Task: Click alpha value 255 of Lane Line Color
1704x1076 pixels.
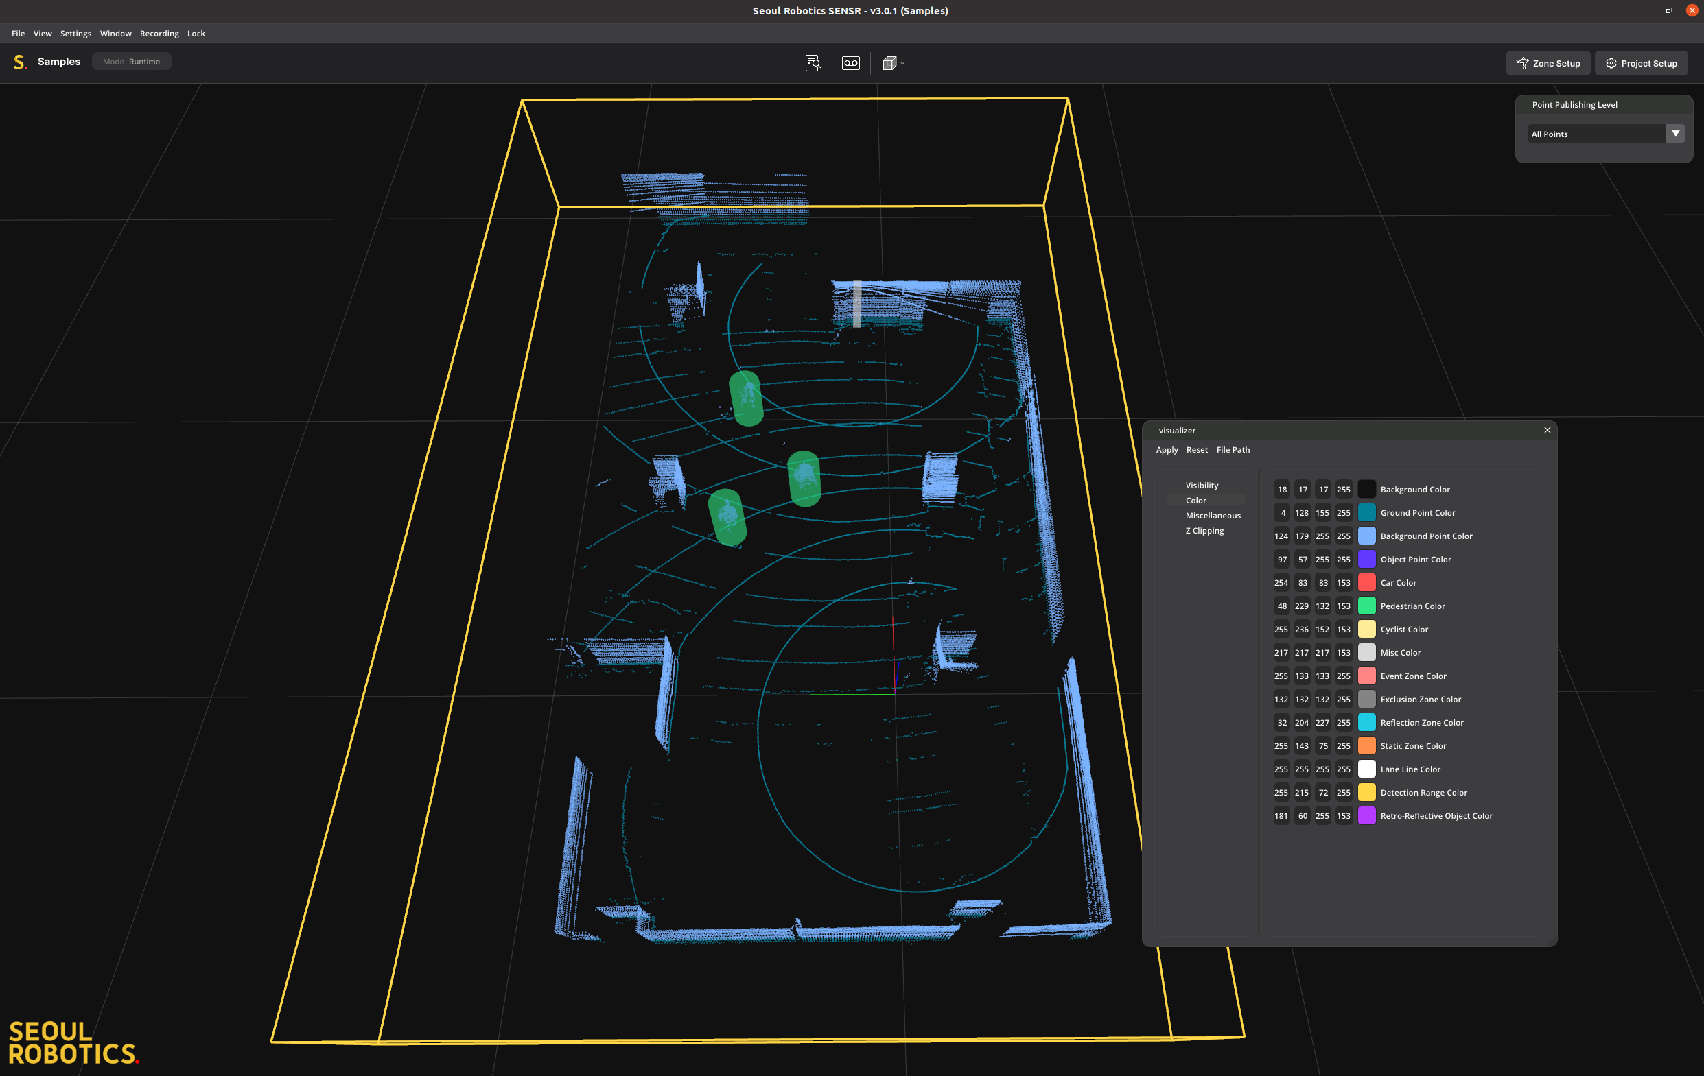Action: click(1344, 769)
